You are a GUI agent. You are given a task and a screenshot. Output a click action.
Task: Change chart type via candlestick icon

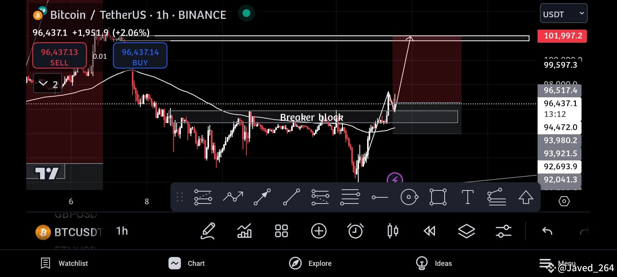pos(393,231)
